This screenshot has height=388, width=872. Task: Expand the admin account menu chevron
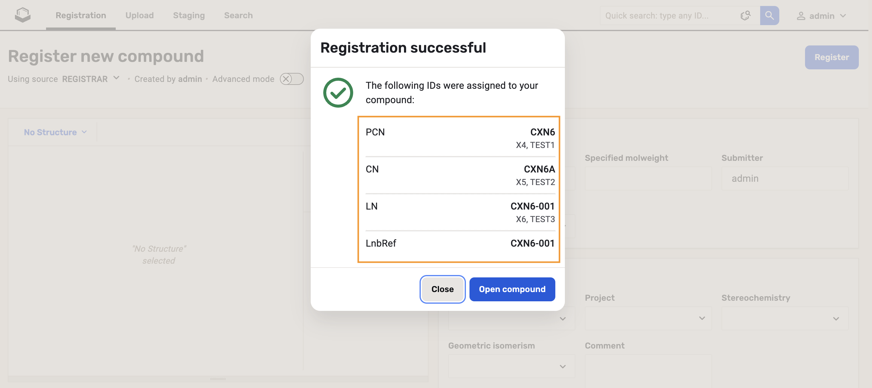[843, 16]
